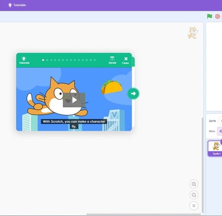
Task: Click the green flag to run
Action: [x=210, y=17]
